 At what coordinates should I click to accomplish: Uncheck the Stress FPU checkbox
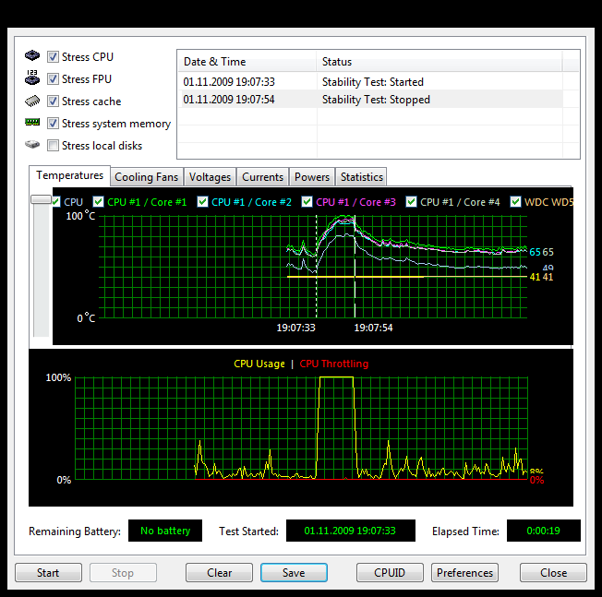click(53, 79)
